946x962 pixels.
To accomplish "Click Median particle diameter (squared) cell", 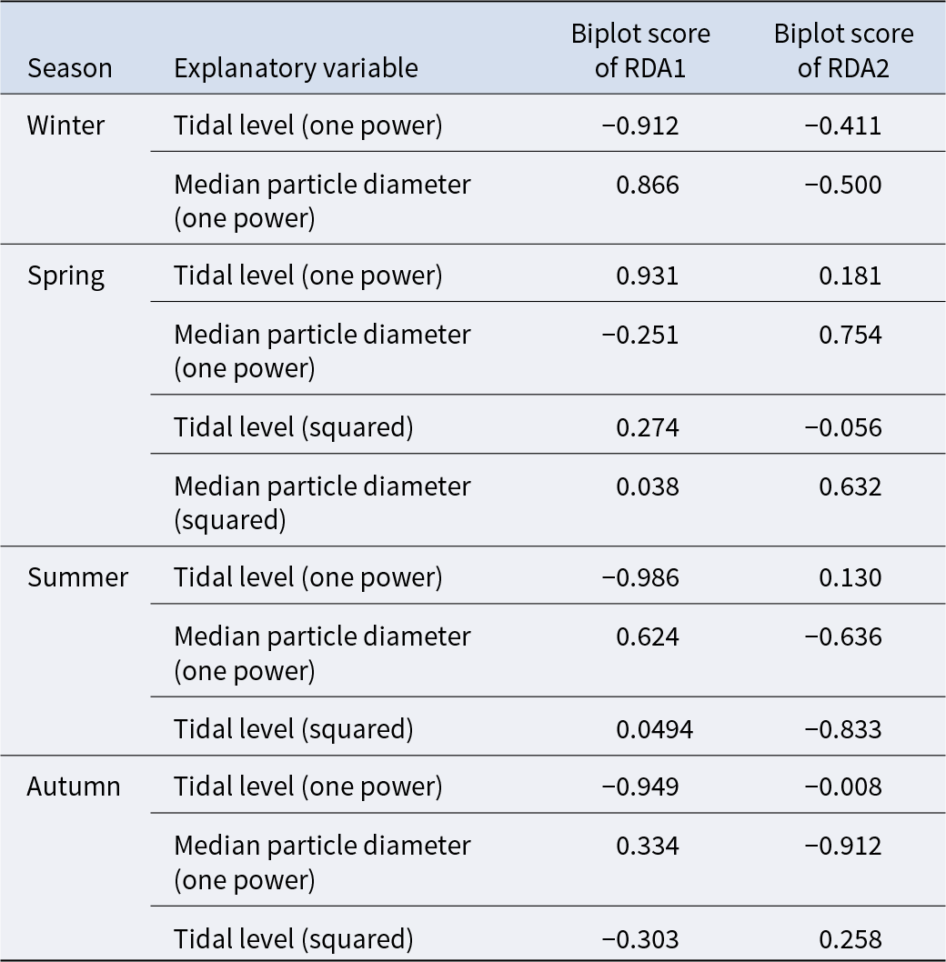I will pyautogui.click(x=322, y=502).
